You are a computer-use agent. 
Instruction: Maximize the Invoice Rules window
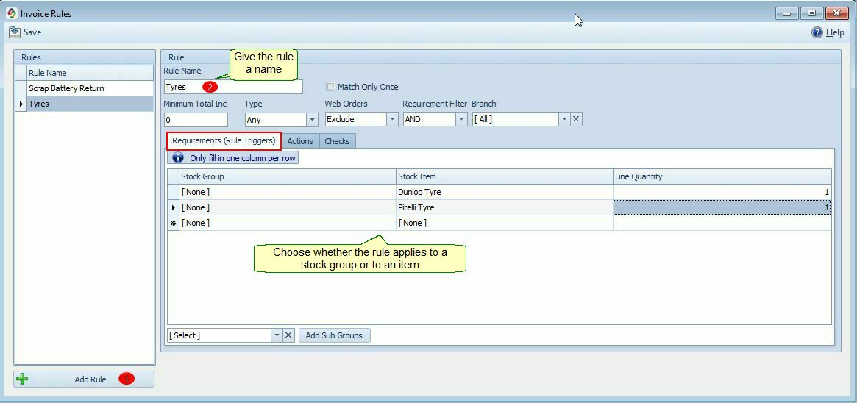tap(811, 14)
